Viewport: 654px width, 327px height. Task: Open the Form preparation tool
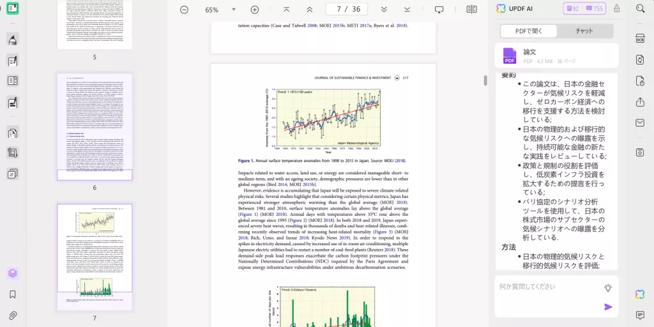(13, 81)
